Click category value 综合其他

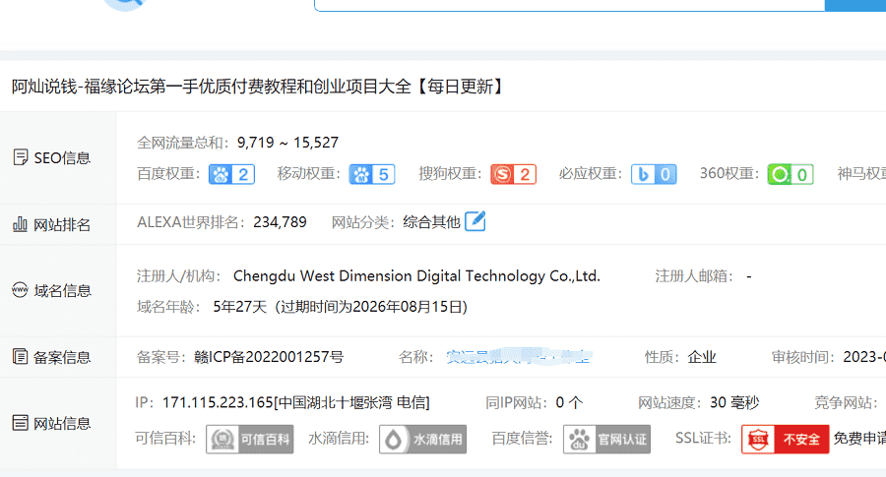point(432,222)
